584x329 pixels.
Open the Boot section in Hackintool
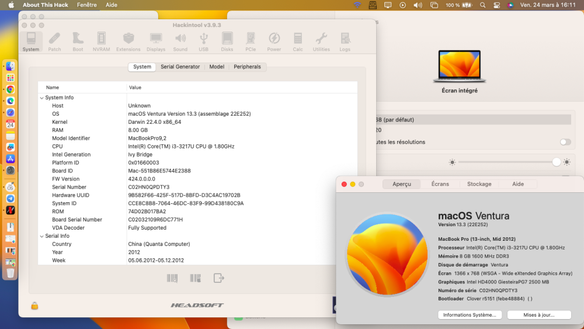click(x=78, y=41)
